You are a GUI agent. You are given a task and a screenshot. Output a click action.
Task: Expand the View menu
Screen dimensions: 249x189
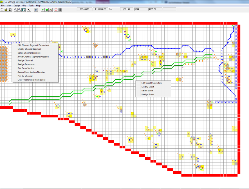pos(9,5)
